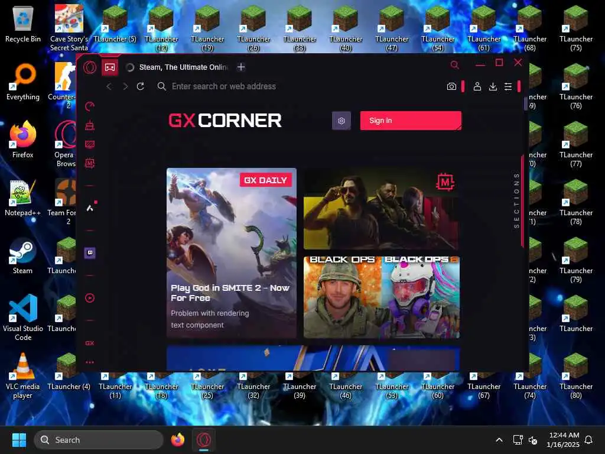This screenshot has width=605, height=454.
Task: Open the clock showing 12:44 AM
Action: pyautogui.click(x=563, y=440)
